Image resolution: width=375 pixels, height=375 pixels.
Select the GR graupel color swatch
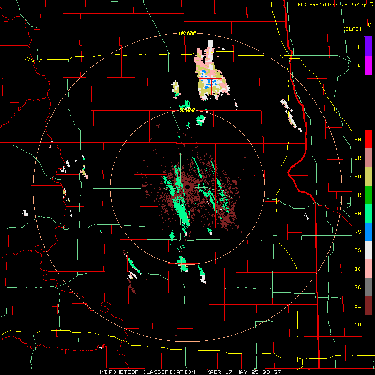pyautogui.click(x=368, y=158)
